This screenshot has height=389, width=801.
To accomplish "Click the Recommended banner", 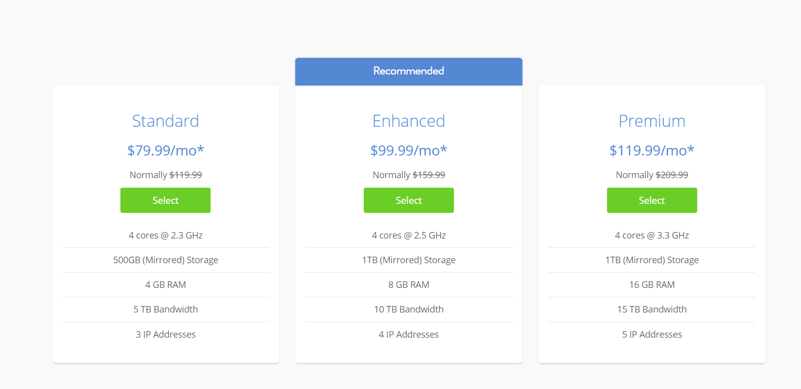I will click(x=409, y=71).
